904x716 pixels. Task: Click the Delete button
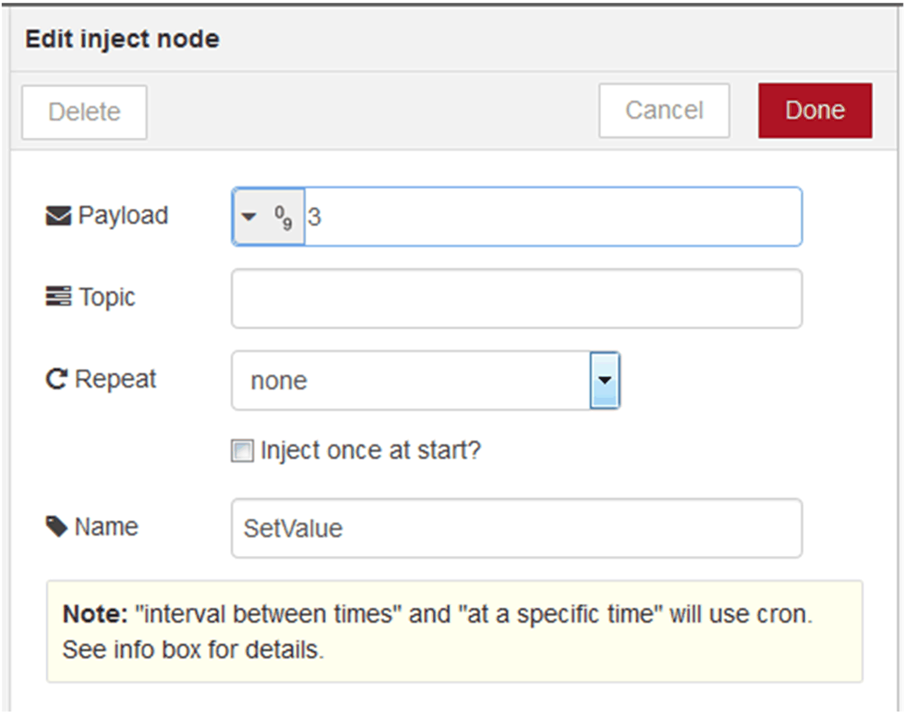pos(84,112)
